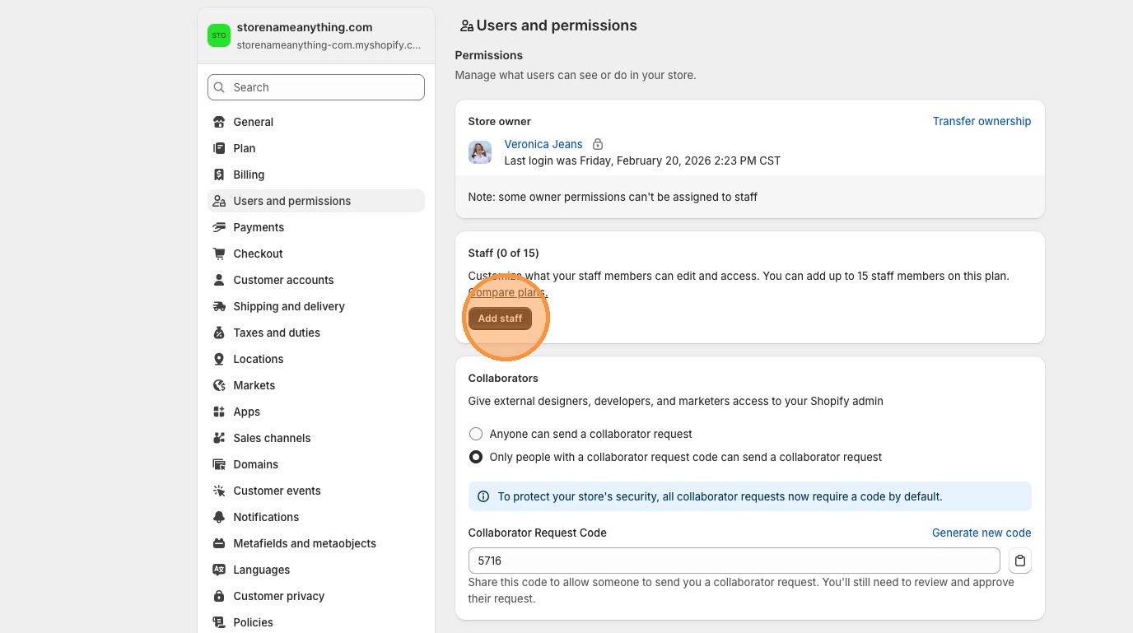Go to Locations settings
The image size is (1133, 633).
[316, 359]
